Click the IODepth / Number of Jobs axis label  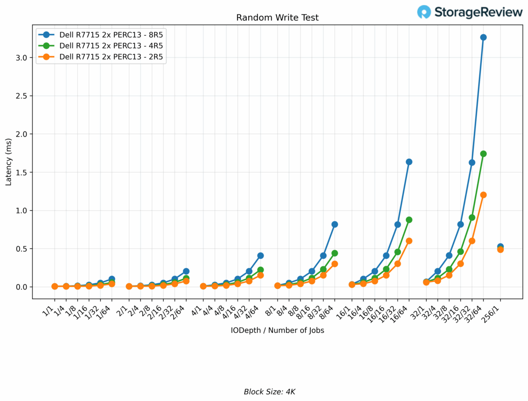277,330
